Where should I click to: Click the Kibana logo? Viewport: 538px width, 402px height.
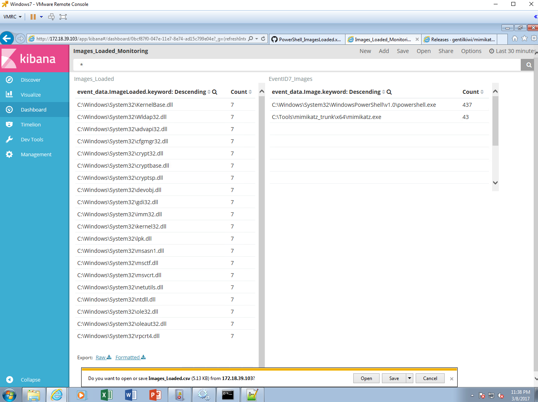tap(35, 58)
